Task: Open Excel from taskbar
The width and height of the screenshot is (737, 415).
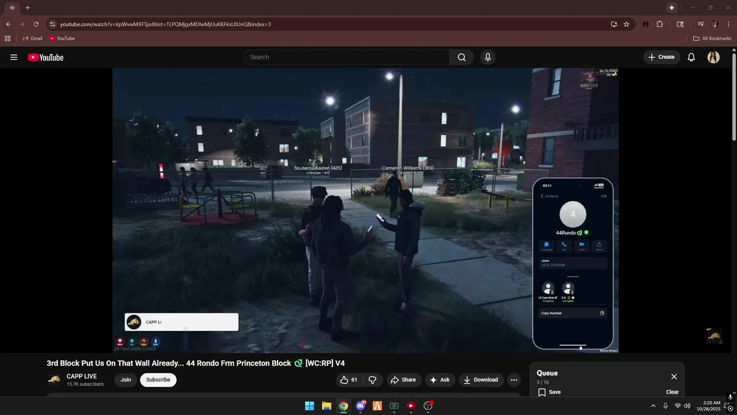Action: [394, 406]
